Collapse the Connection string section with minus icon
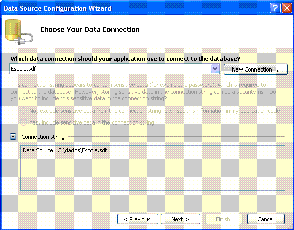294x230 pixels. pyautogui.click(x=13, y=137)
